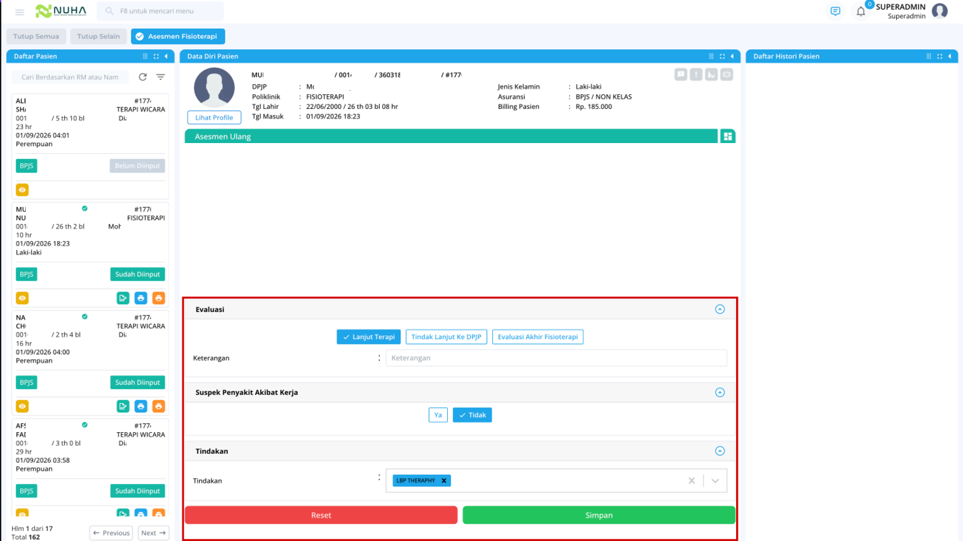963x541 pixels.
Task: Click the Tutup Semua tab button
Action: click(x=36, y=37)
